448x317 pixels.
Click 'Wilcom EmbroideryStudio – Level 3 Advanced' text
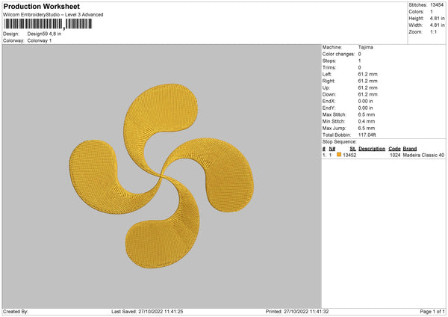click(53, 15)
